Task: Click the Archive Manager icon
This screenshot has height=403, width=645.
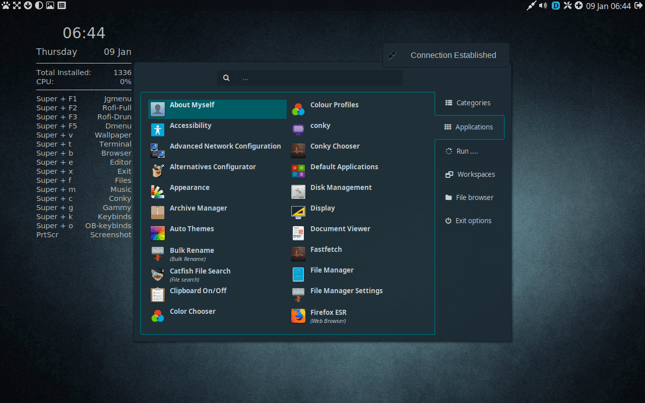Action: click(x=158, y=212)
